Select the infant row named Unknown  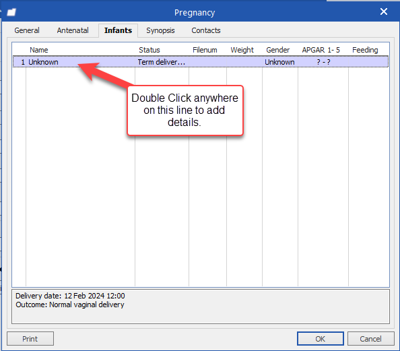pos(201,62)
